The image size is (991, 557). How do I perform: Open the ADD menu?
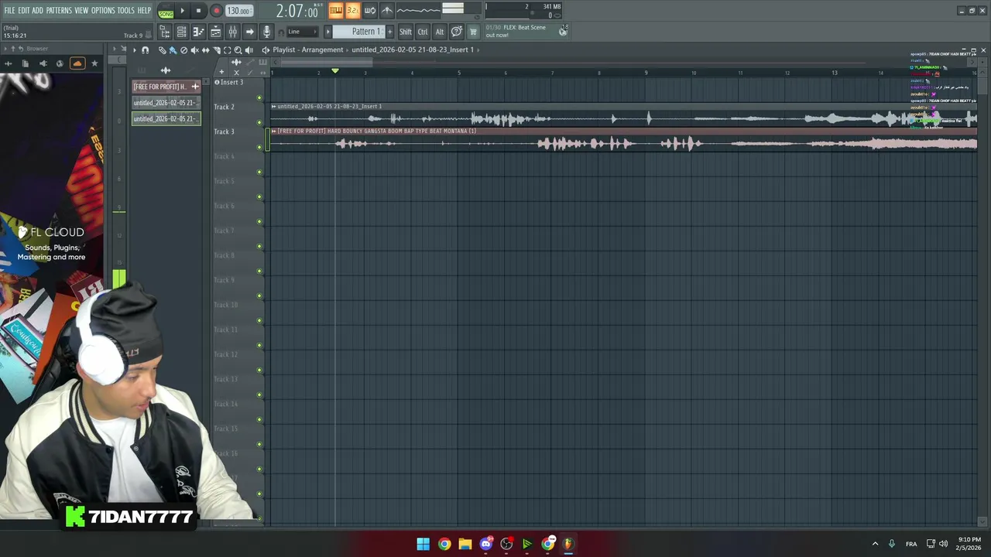tap(37, 10)
